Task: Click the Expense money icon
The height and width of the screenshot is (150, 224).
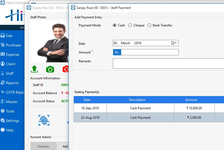Action: coord(3,54)
